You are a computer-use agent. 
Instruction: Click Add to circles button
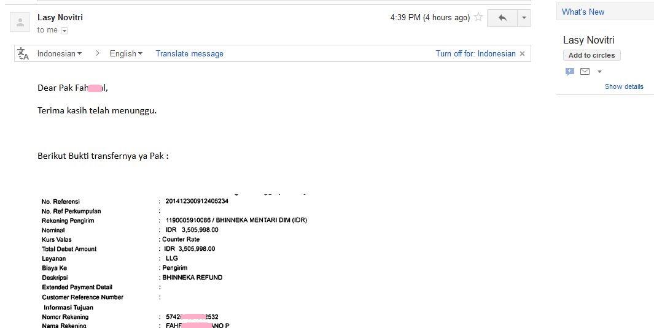(x=591, y=55)
